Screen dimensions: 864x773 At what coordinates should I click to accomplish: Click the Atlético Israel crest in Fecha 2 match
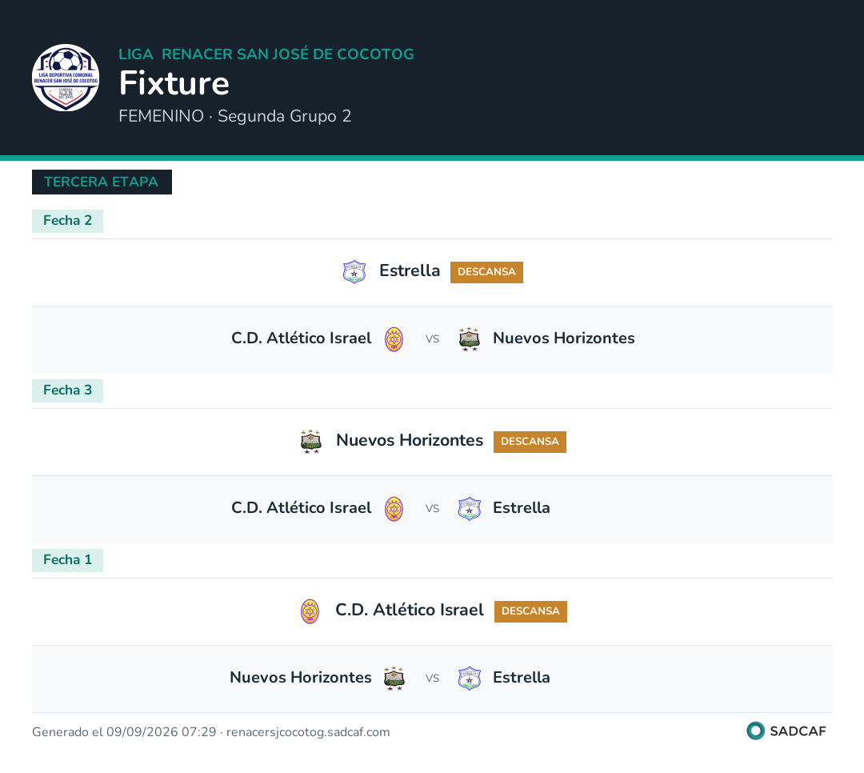click(x=394, y=339)
